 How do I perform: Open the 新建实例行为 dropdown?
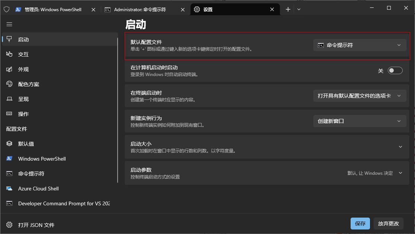pos(360,121)
